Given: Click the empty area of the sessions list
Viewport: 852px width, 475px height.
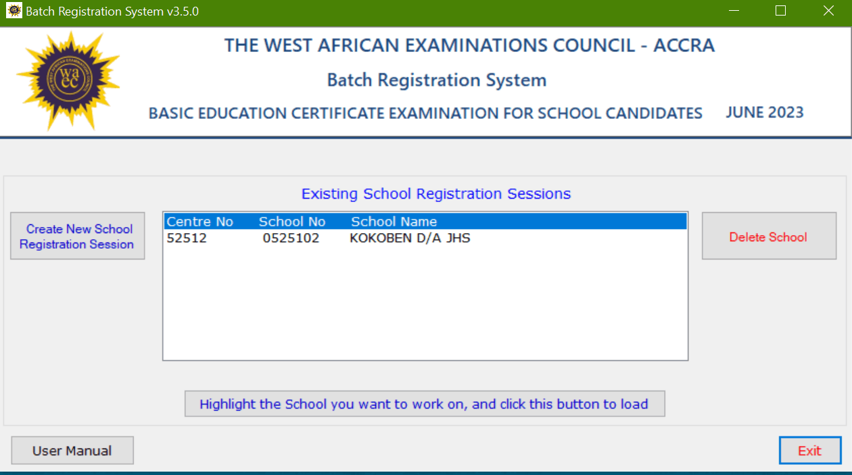Looking at the screenshot, I should pyautogui.click(x=425, y=303).
